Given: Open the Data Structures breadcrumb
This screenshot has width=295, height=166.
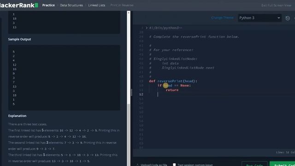Looking at the screenshot, I should click(x=71, y=5).
